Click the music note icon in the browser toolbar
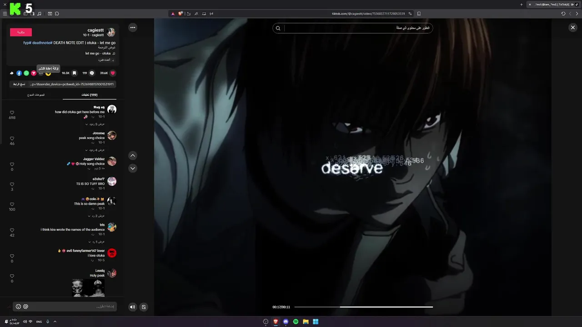The width and height of the screenshot is (582, 327). pos(39,14)
